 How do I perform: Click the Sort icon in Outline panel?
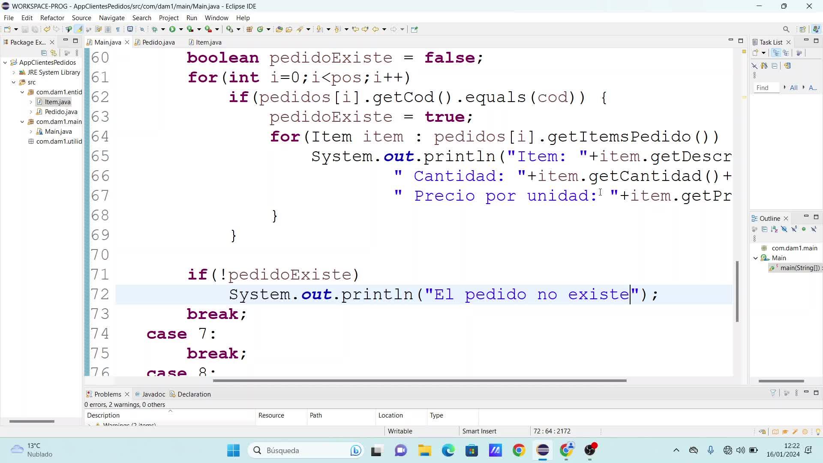(x=774, y=229)
